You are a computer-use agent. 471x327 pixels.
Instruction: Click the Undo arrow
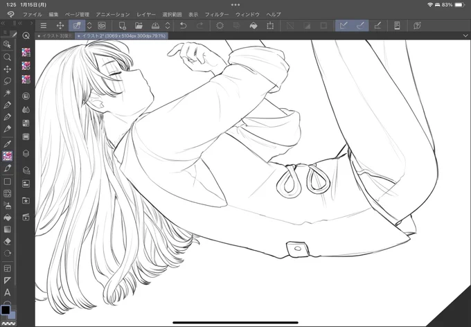(184, 26)
